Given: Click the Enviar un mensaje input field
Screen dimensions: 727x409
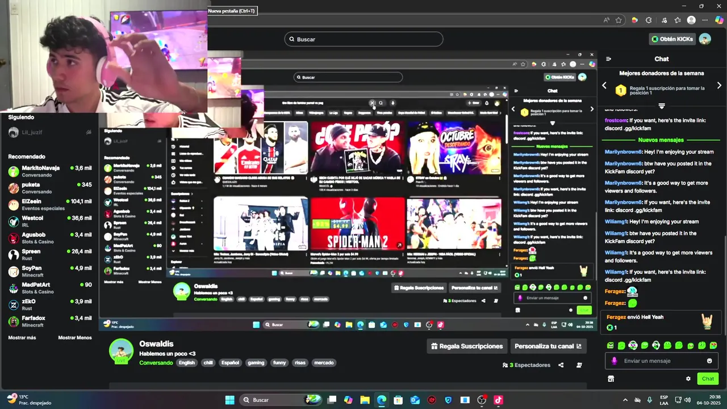Looking at the screenshot, I should (662, 361).
